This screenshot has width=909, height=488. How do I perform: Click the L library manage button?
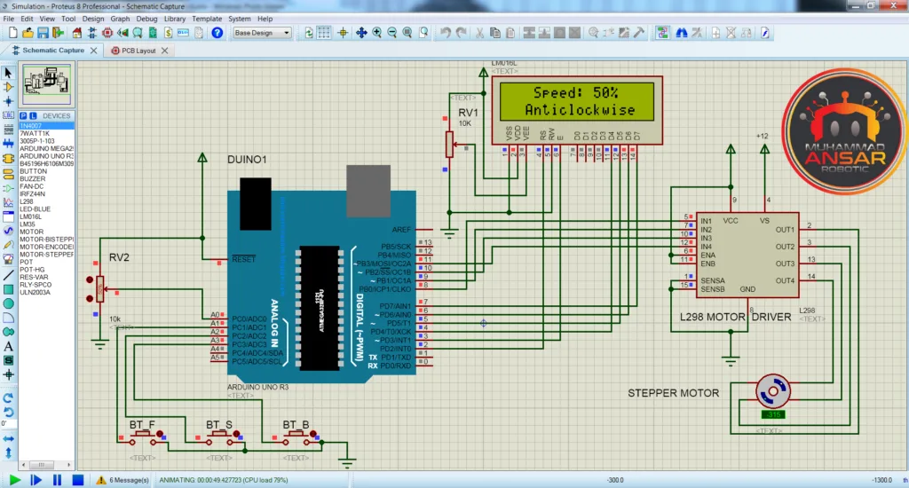tap(33, 116)
